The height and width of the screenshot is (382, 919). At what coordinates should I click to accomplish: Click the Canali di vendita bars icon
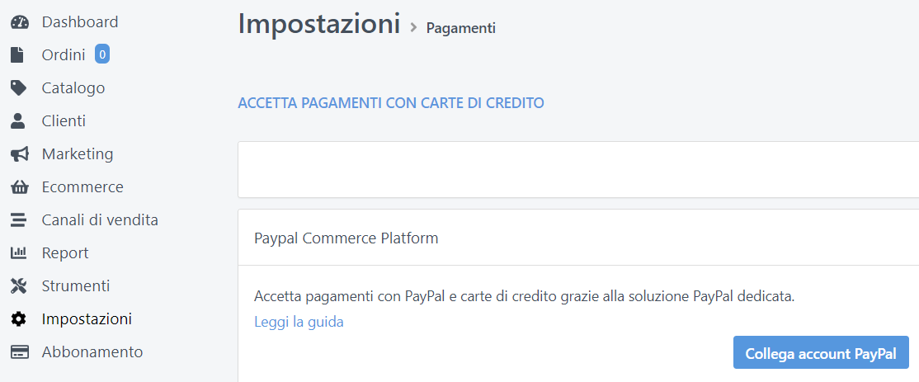point(18,220)
